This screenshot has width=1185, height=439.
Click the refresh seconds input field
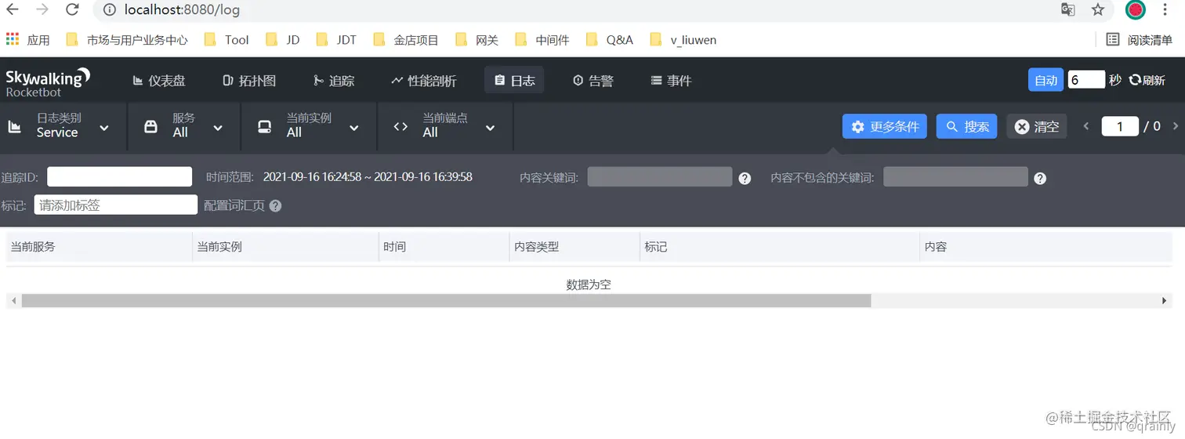coord(1086,80)
